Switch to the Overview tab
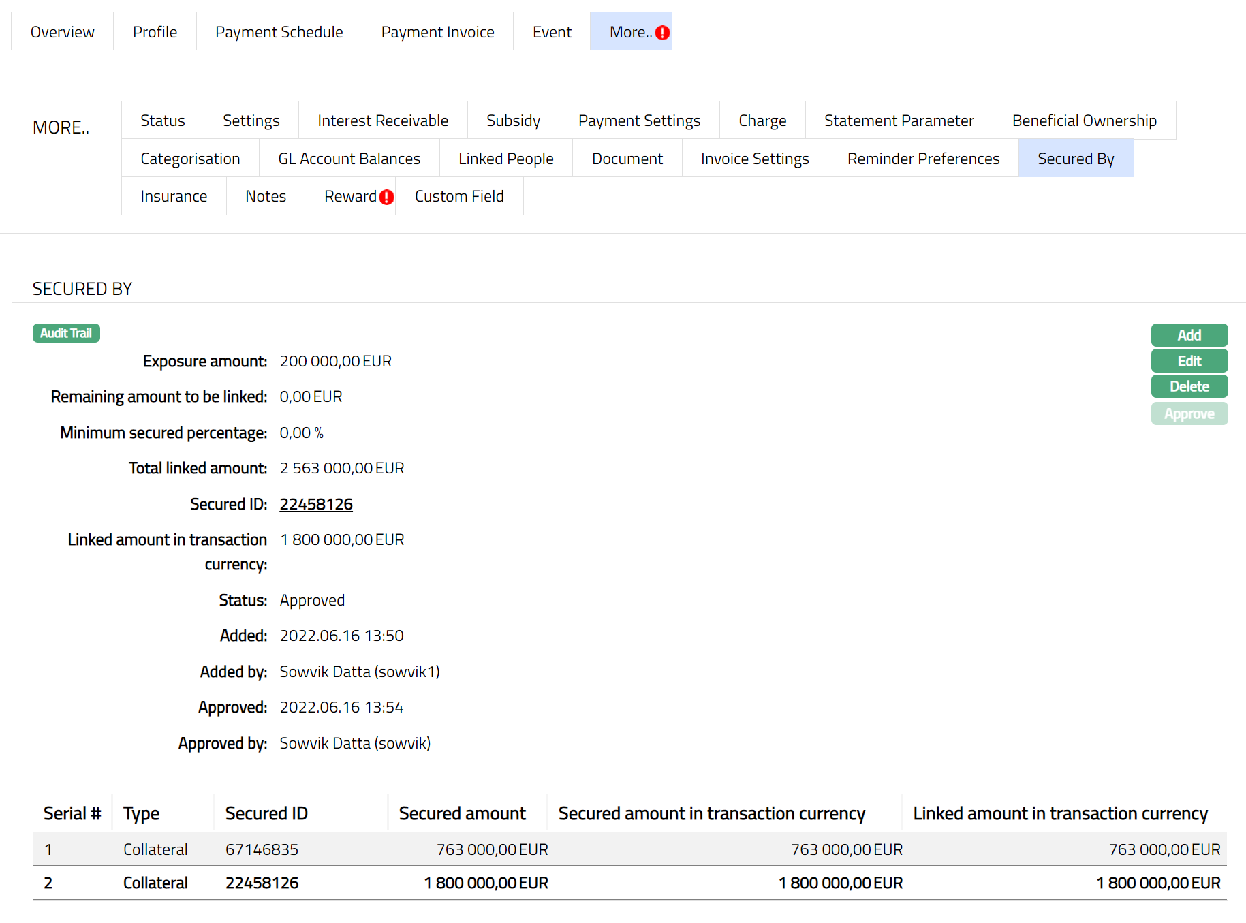This screenshot has height=923, width=1246. (x=62, y=32)
